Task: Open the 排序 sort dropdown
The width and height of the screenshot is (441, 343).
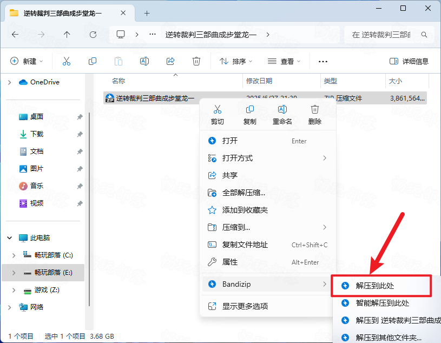Action: 236,61
